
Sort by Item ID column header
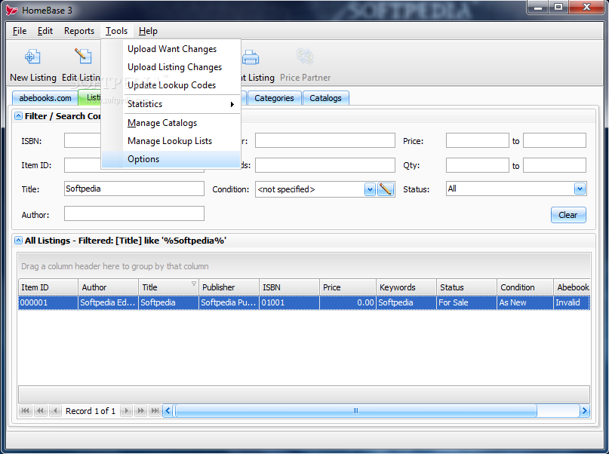point(48,287)
